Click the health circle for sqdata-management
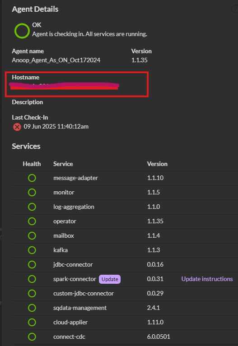This screenshot has height=346, width=238. 32,308
